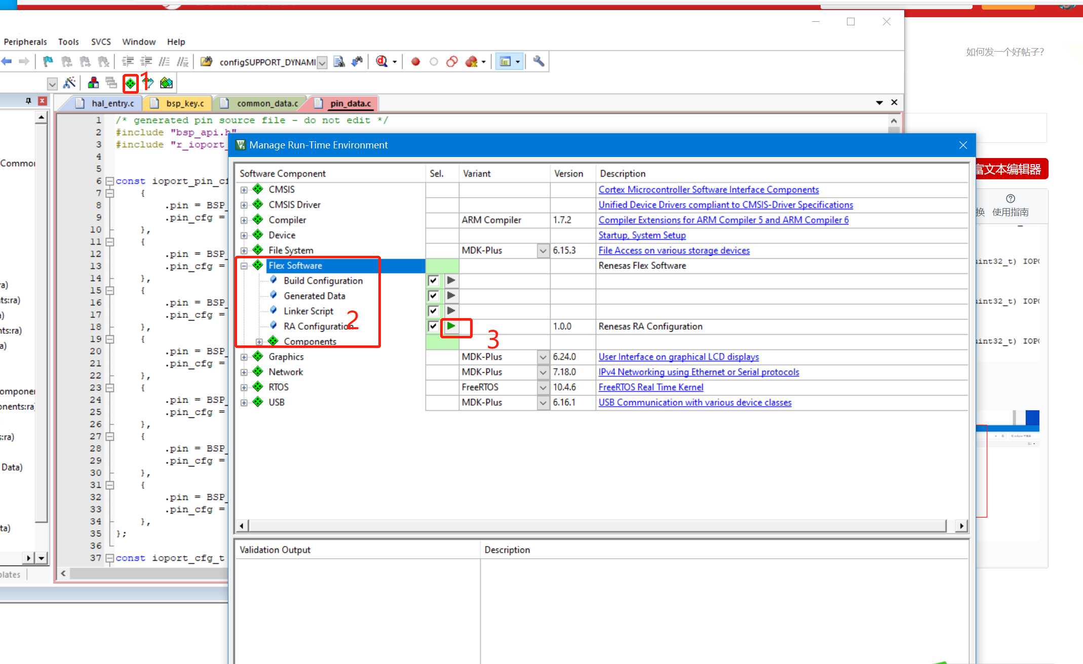Run the RA Configuration green play button
Screen dimensions: 1083x664
(451, 326)
